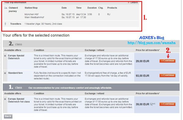Click the Standard fare offer name
The width and height of the screenshot is (183, 120).
coord(15,73)
